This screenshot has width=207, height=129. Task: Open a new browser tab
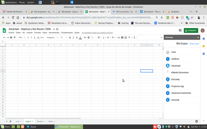point(196,12)
